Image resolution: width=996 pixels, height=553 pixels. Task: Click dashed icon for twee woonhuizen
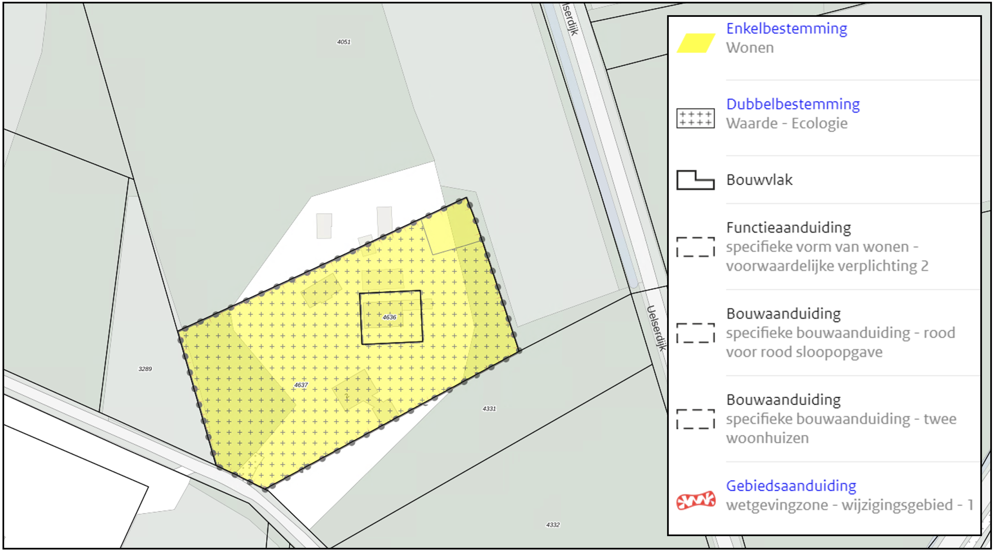click(696, 419)
